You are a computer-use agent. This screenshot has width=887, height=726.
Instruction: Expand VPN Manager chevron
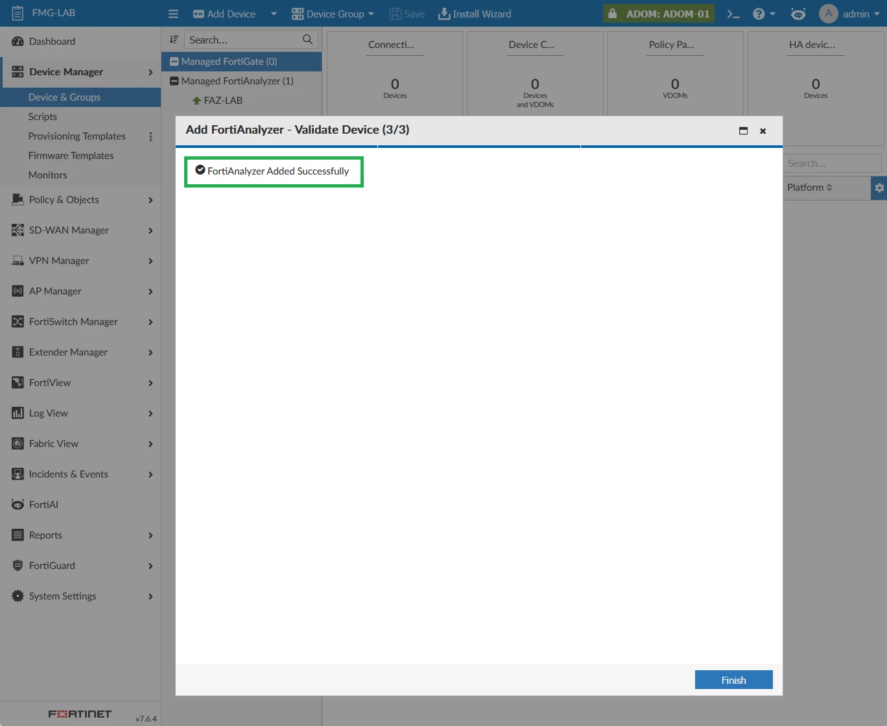point(150,261)
